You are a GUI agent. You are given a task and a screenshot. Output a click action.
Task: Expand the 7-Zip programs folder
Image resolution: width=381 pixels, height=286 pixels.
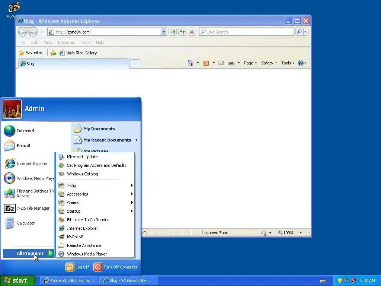tap(95, 185)
